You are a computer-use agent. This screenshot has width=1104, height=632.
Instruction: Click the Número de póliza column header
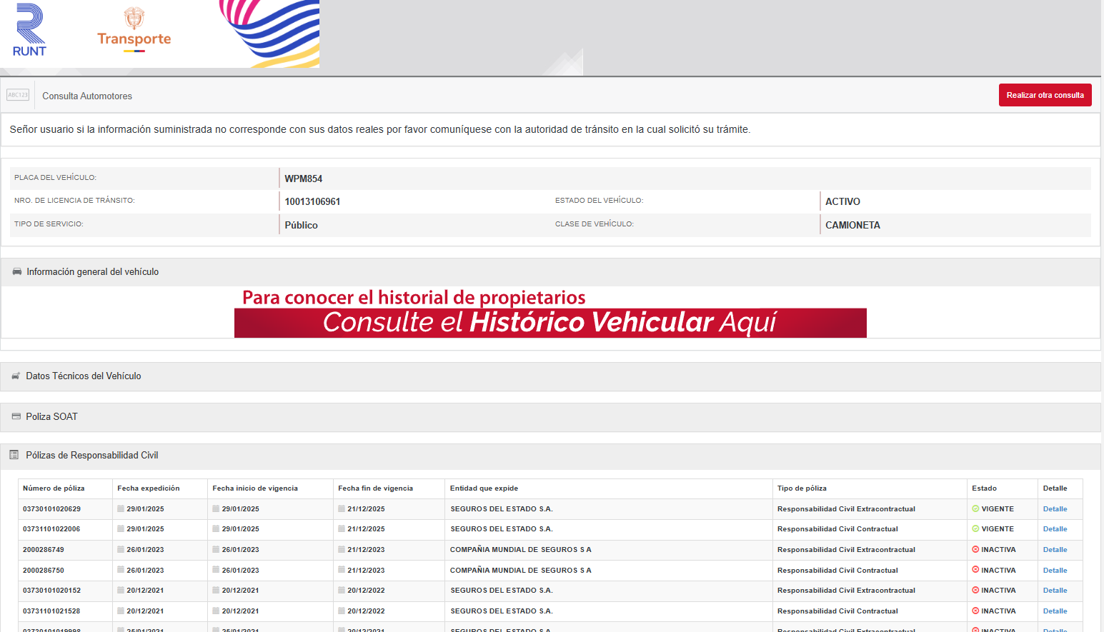tap(54, 488)
